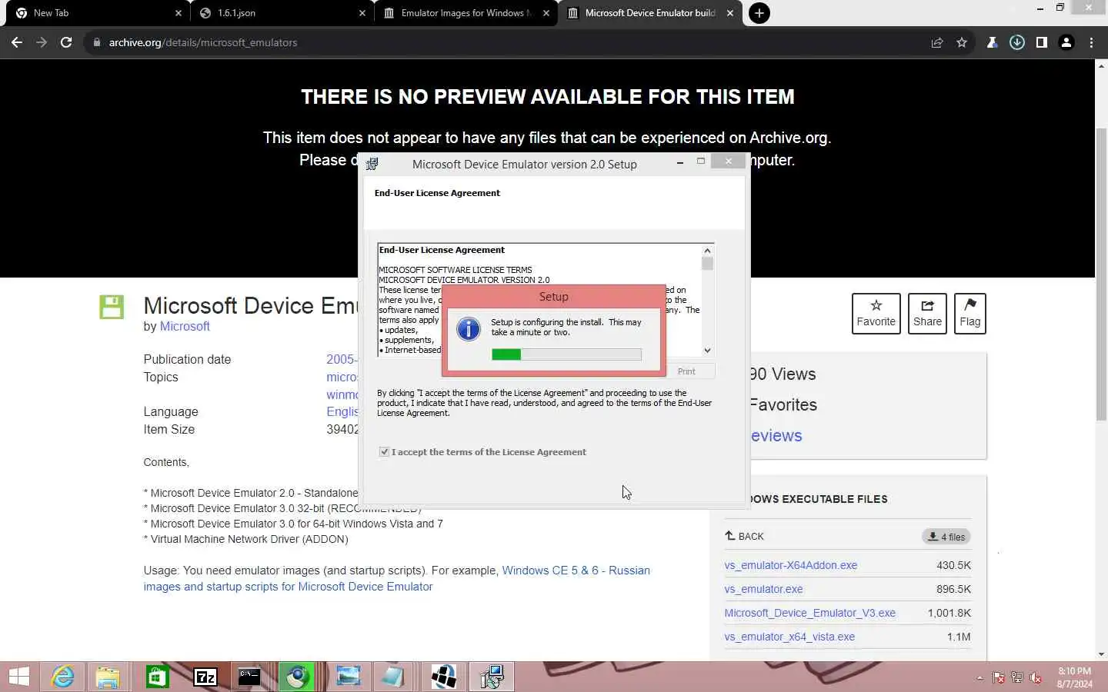The height and width of the screenshot is (692, 1108).
Task: Click the Reviews link
Action: (x=776, y=436)
